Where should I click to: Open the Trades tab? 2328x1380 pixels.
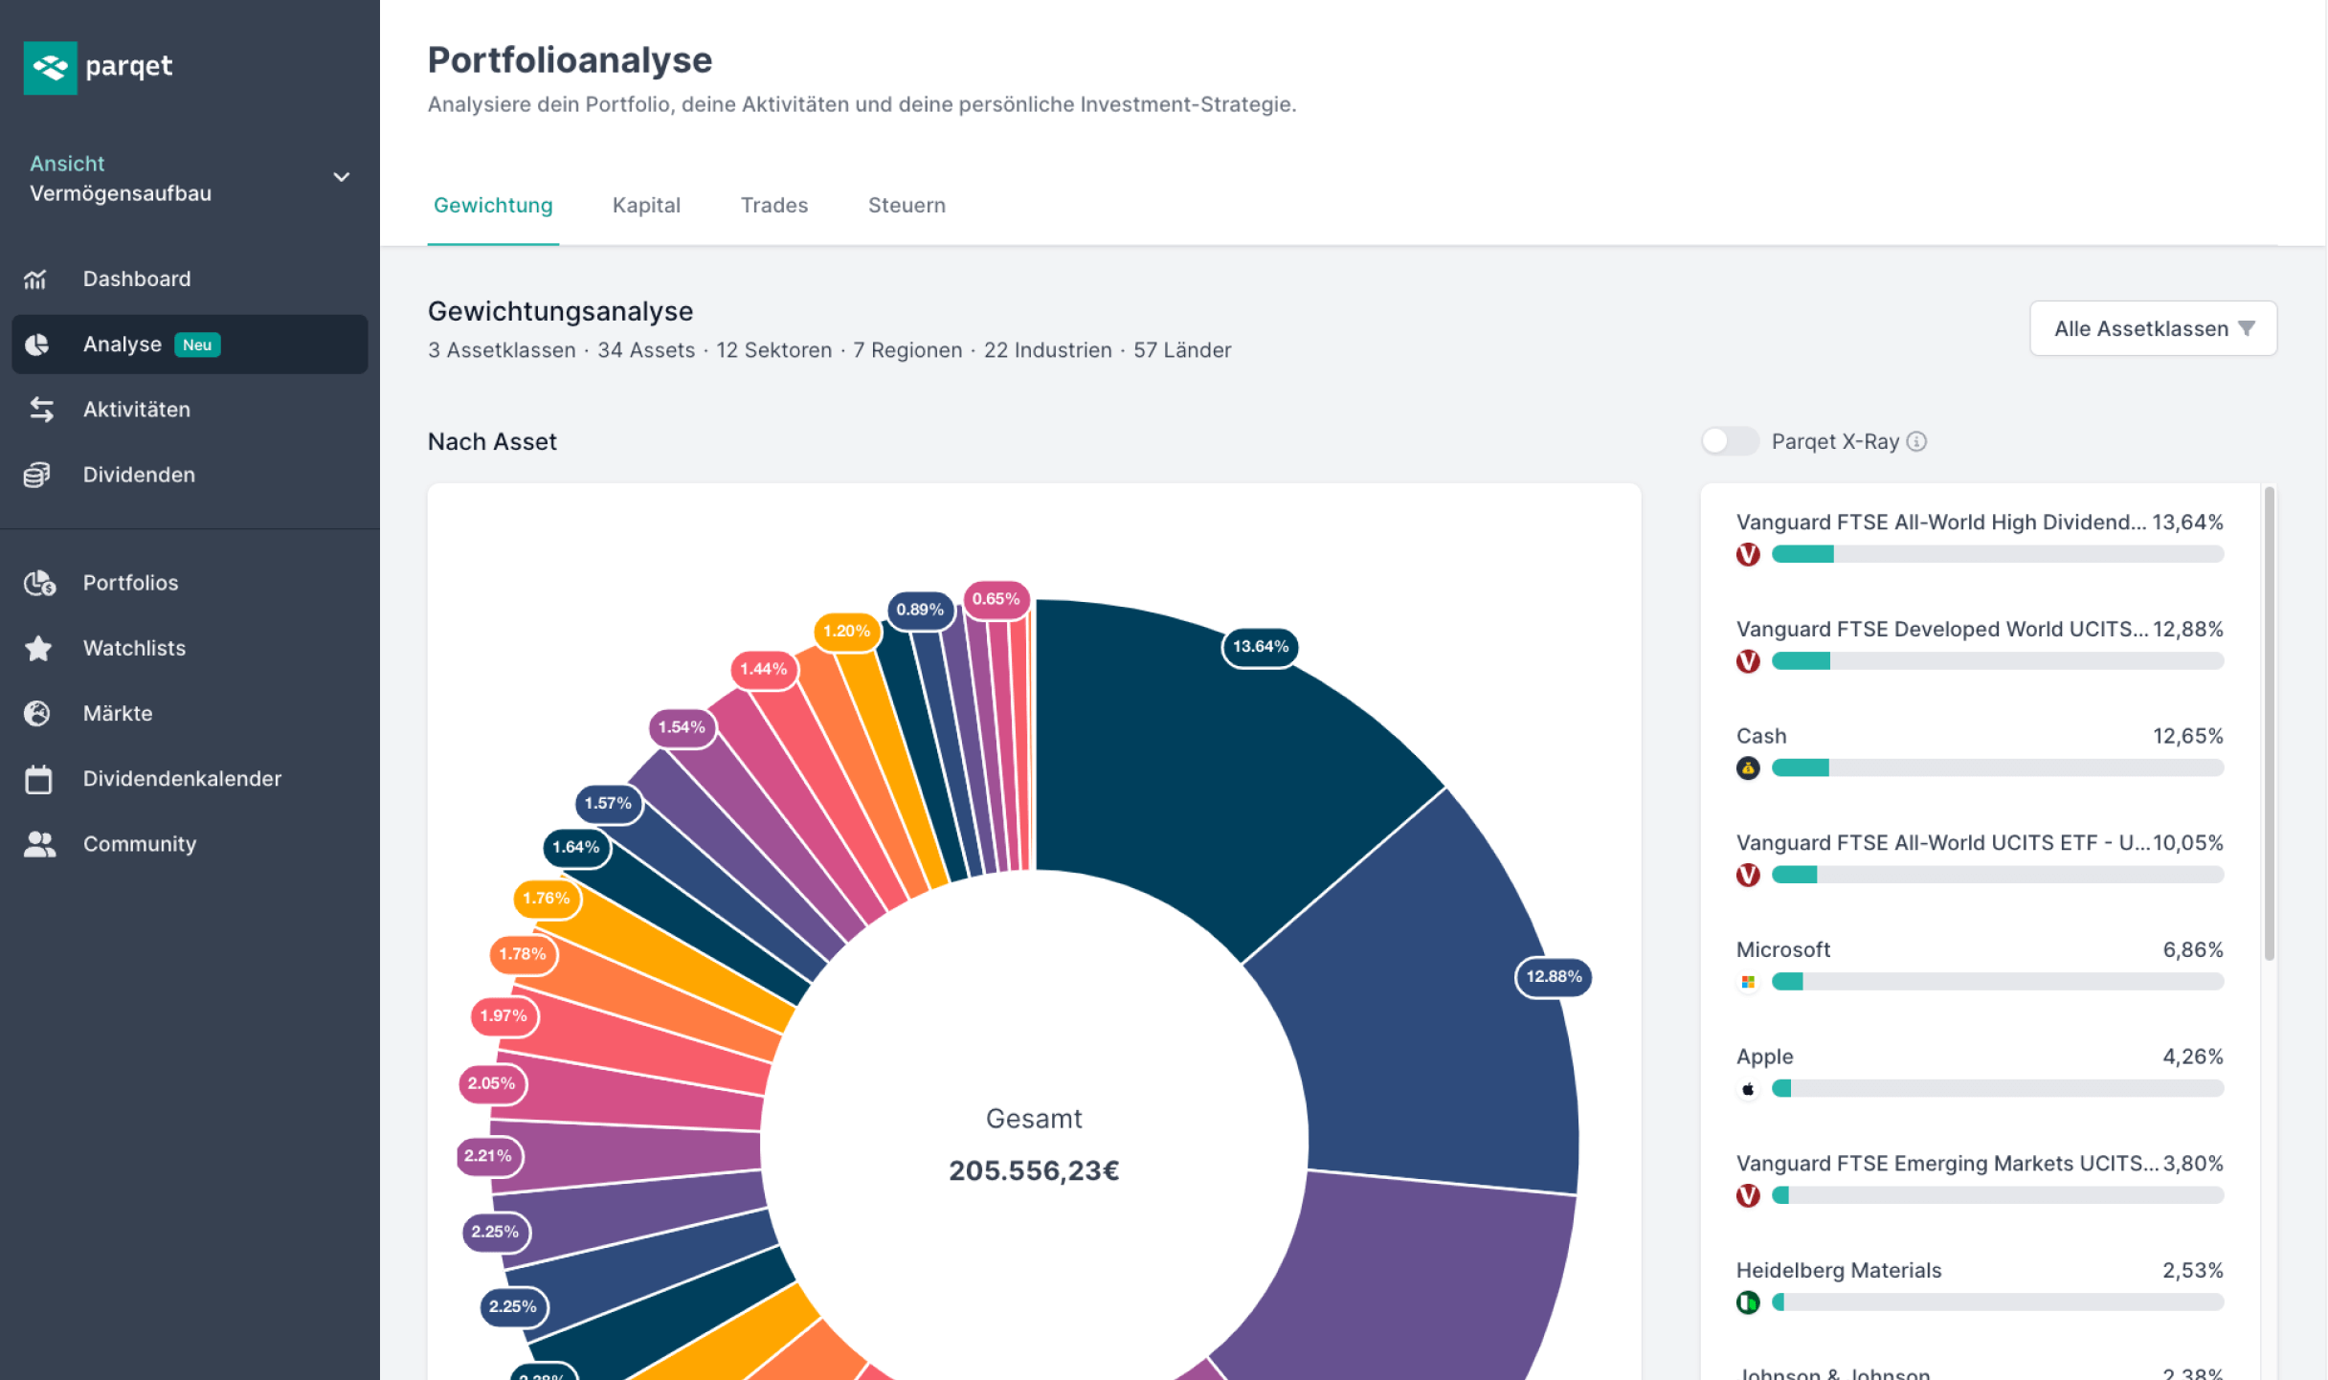774,205
